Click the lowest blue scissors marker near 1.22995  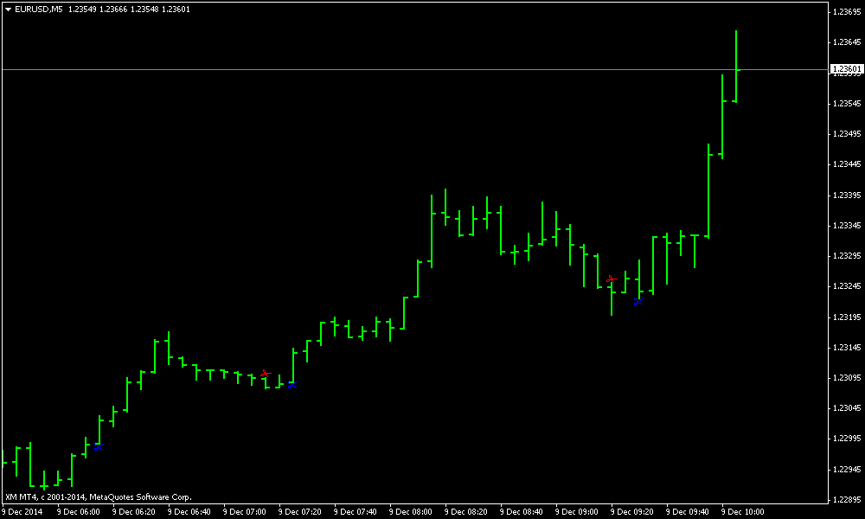point(99,447)
